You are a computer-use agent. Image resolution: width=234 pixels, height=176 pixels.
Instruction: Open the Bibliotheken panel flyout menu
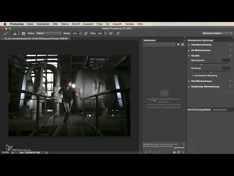(x=184, y=41)
